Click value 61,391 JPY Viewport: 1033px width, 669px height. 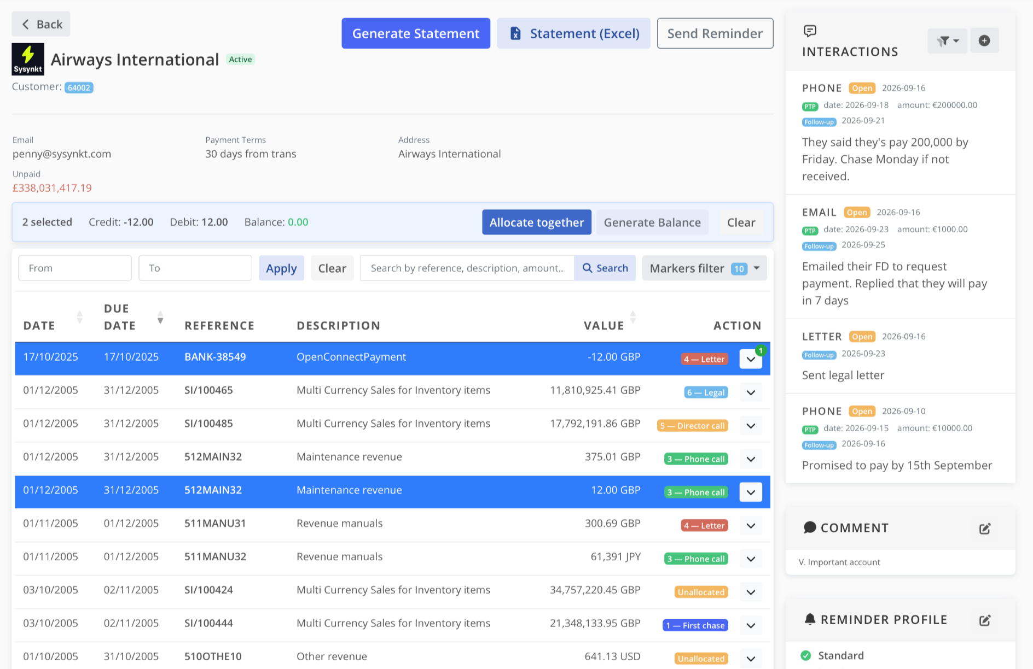coord(616,556)
